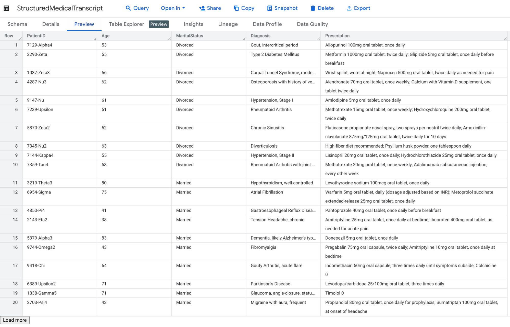Click the Age column resize handle
The width and height of the screenshot is (510, 327).
tap(169, 38)
